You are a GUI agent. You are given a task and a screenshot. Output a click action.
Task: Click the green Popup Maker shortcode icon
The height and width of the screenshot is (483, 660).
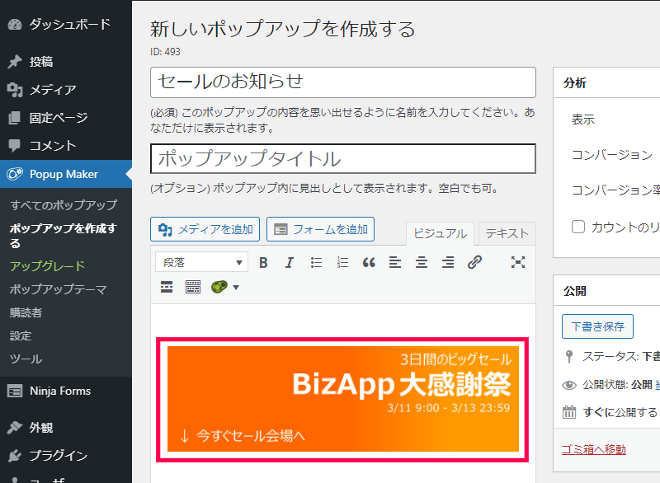pos(219,287)
